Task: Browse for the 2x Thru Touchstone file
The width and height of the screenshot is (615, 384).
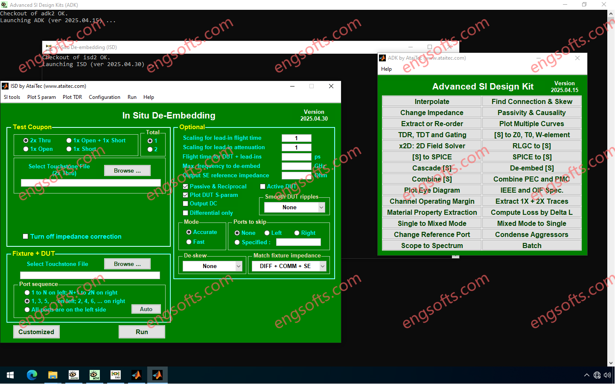Action: point(127,170)
